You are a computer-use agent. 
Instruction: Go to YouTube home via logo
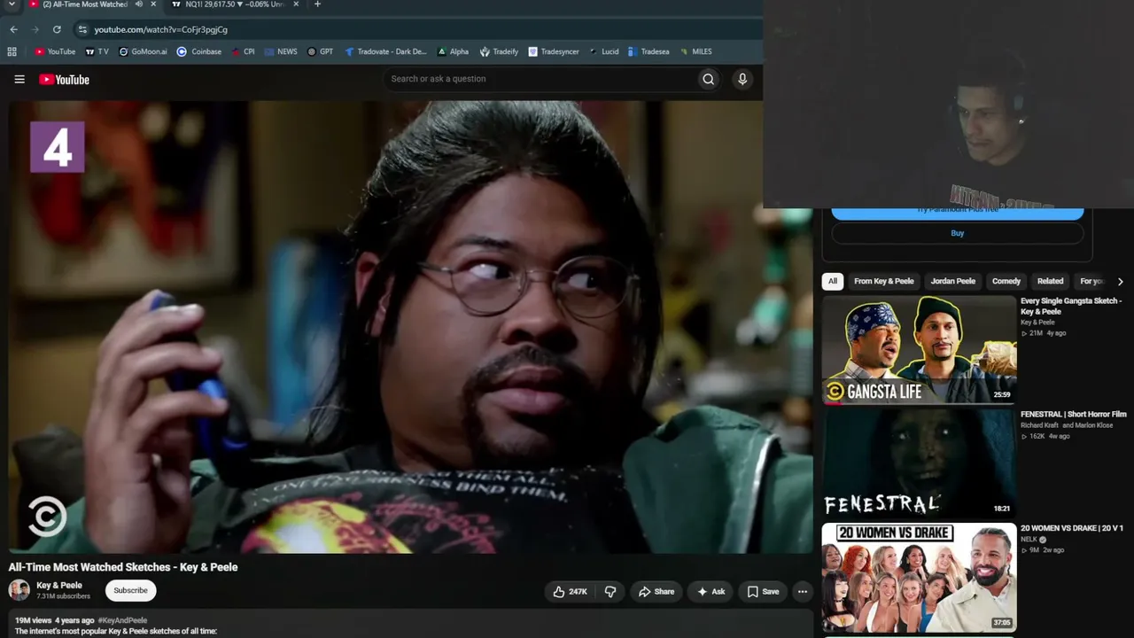coord(64,80)
